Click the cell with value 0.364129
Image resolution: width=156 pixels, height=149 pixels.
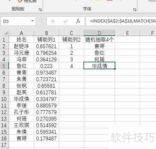[47, 60]
